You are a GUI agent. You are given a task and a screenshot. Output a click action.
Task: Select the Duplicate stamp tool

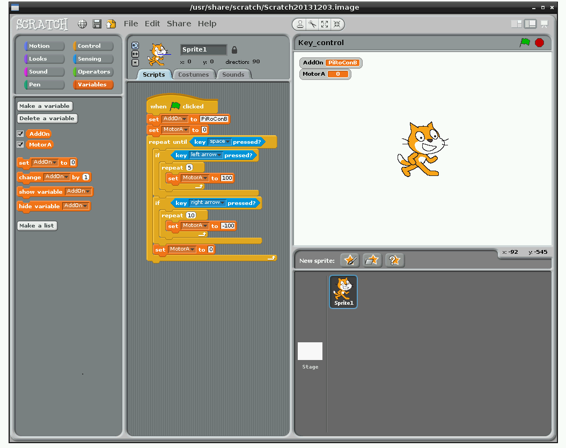coord(300,24)
